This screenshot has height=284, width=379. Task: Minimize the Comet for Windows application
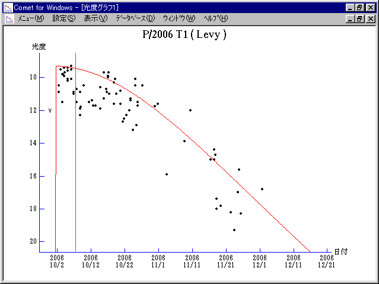(351, 7)
